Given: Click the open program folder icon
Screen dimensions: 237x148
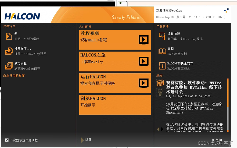Looking at the screenshot, I should click(x=9, y=51).
